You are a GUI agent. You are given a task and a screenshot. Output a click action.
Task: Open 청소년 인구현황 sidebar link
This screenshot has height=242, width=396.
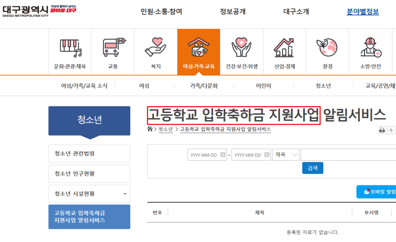pos(89,174)
